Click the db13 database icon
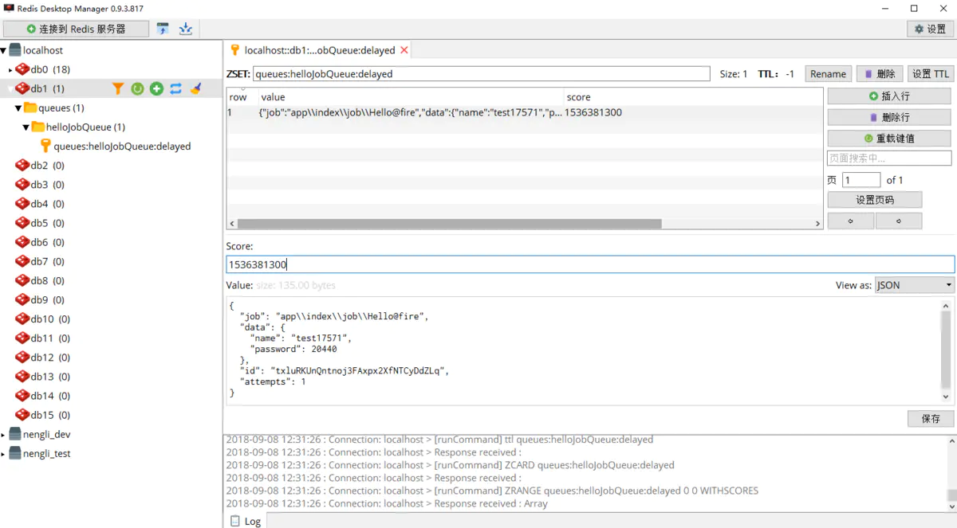Viewport: 957px width, 528px height. [x=22, y=377]
